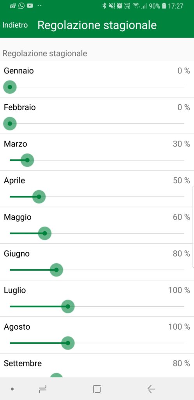This screenshot has height=400, width=194.
Task: Click the Gennaio slider handle
Action: pyautogui.click(x=10, y=87)
